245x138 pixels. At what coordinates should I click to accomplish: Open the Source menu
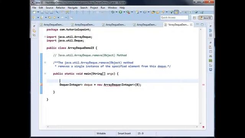pyautogui.click(x=49, y=8)
